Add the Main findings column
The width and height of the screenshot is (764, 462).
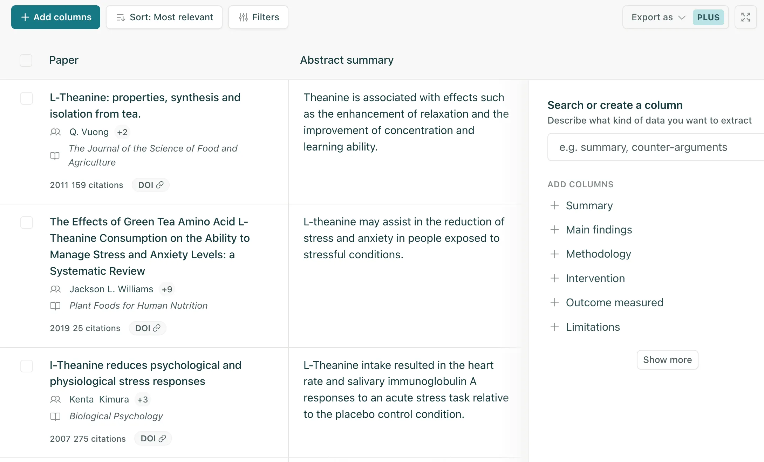click(x=599, y=230)
